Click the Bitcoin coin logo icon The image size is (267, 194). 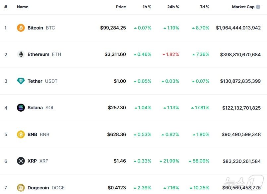21,28
